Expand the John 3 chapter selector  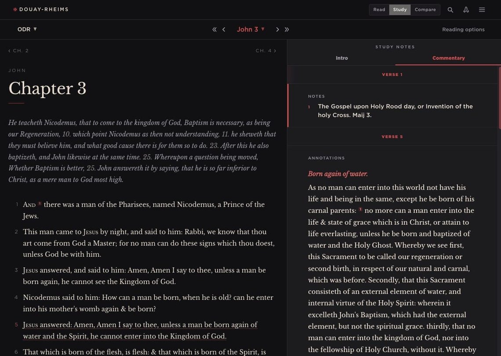pos(250,29)
